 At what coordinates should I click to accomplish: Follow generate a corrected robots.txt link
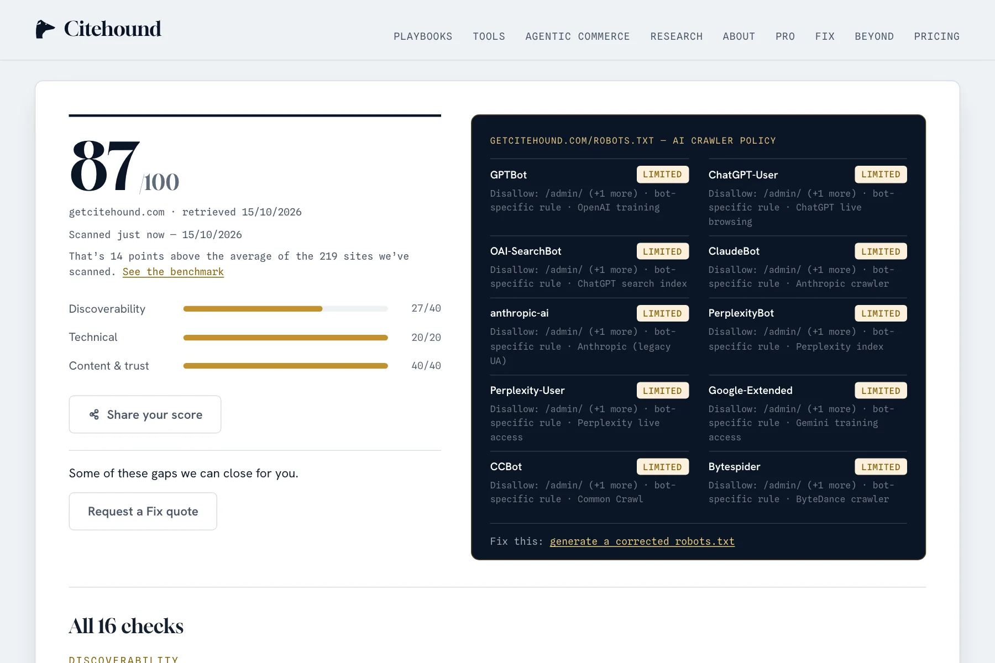click(642, 541)
